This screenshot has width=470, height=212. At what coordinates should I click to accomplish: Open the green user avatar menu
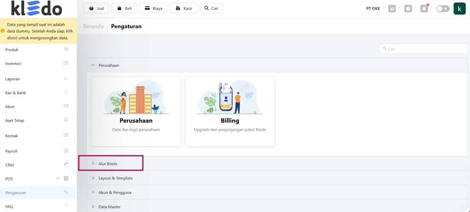pyautogui.click(x=459, y=8)
